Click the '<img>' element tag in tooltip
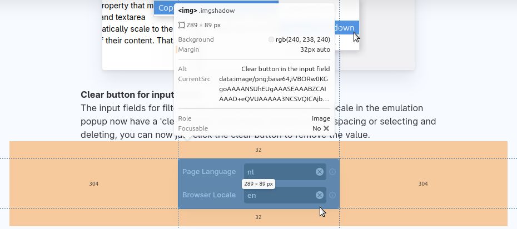 click(x=187, y=11)
